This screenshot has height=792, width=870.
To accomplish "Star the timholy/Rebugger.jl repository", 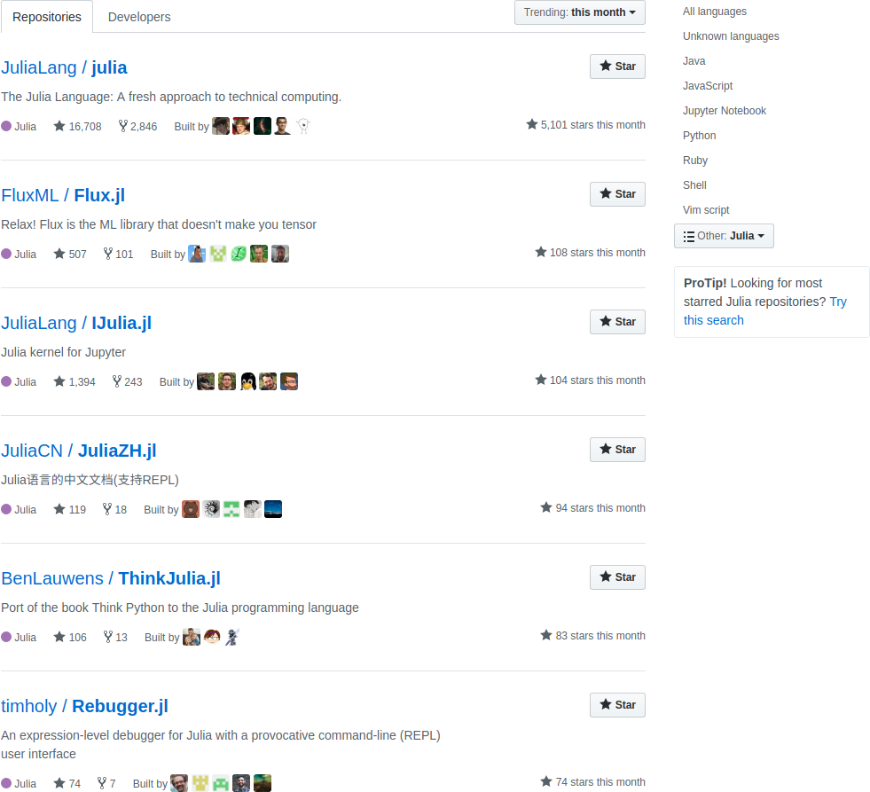I will [617, 705].
